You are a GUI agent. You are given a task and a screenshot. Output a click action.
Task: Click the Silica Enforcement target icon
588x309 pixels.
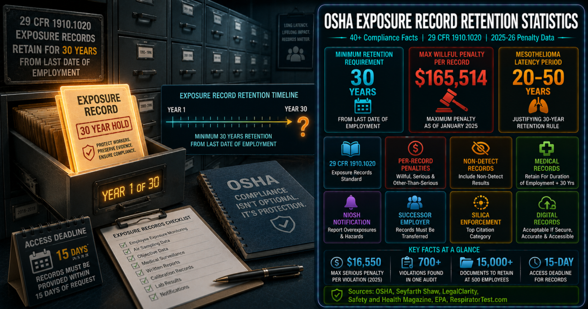[480, 202]
